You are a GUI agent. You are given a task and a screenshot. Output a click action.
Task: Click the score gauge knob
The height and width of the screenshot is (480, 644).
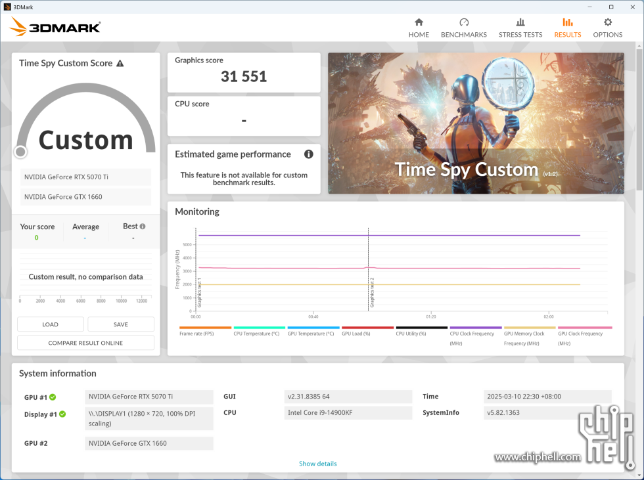click(x=20, y=152)
